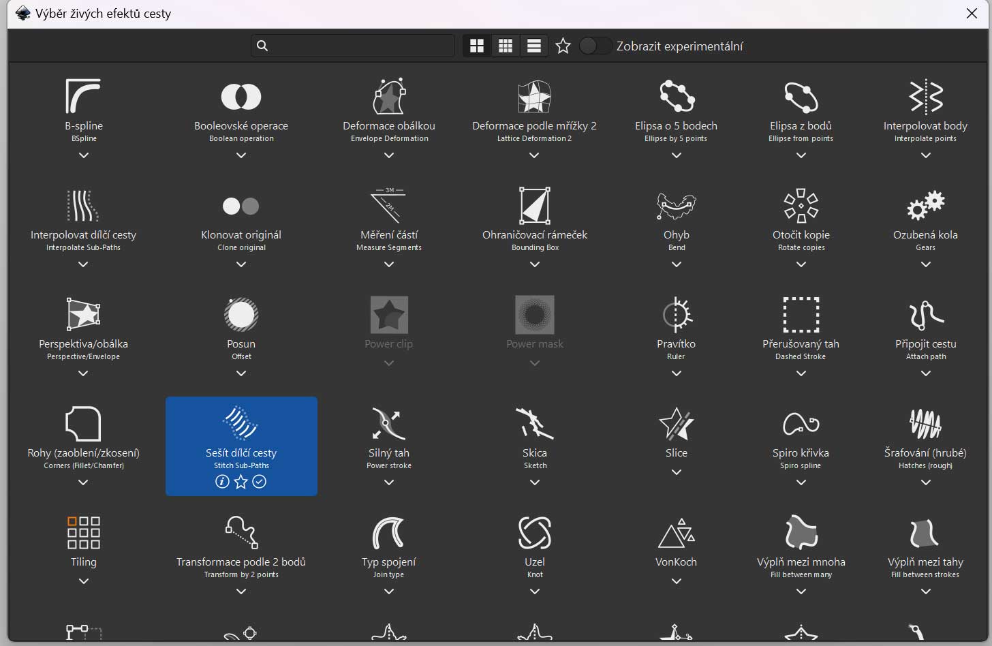
Task: Select the Spiro křivka effect icon
Action: (801, 424)
